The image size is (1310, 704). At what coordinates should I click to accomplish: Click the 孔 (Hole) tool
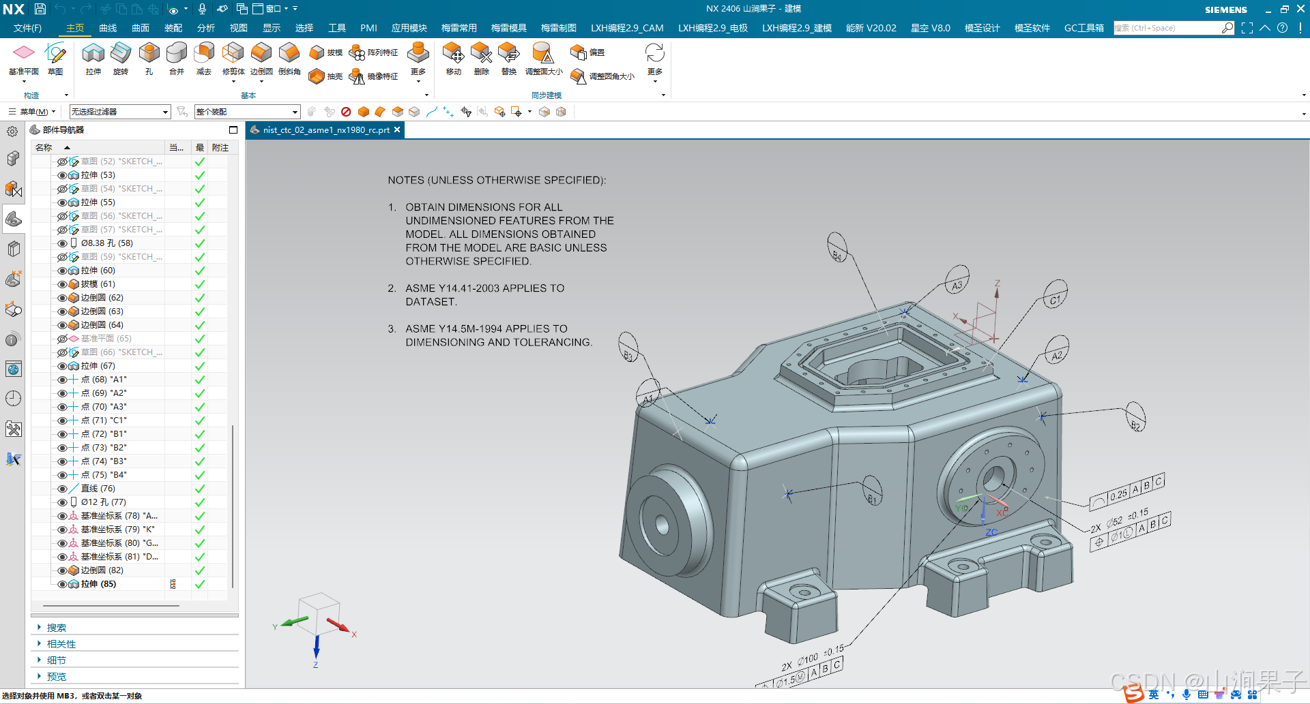click(x=149, y=58)
